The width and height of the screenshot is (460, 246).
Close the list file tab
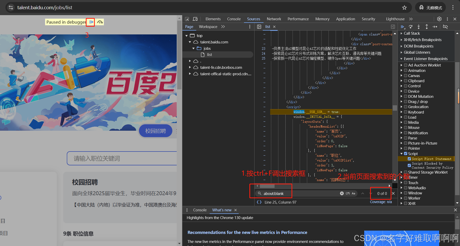click(274, 27)
